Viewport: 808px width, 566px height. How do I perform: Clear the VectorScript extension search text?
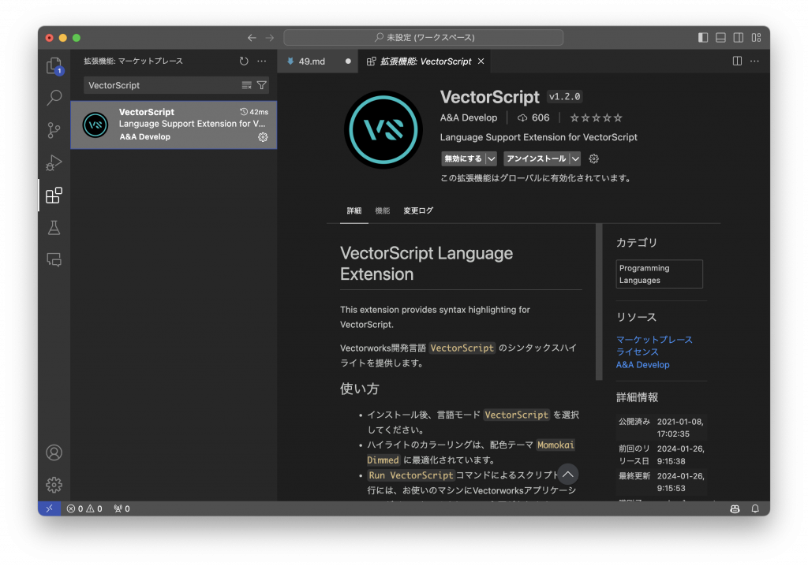pos(247,84)
